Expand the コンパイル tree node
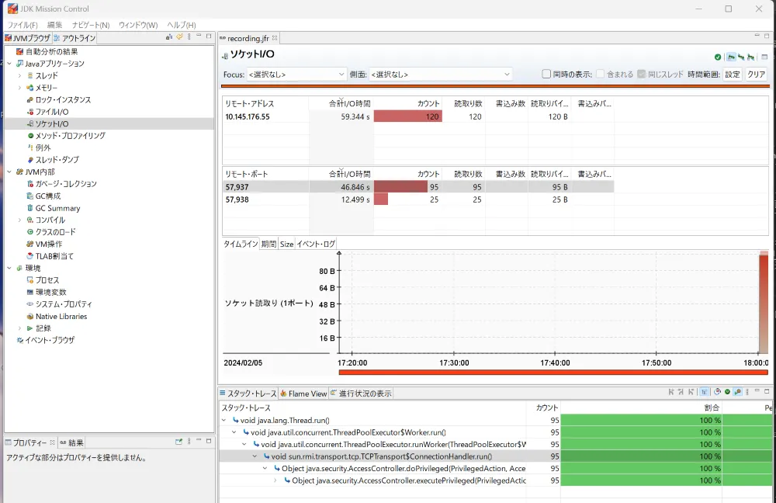Screen dimensions: 776x503 tap(20, 220)
